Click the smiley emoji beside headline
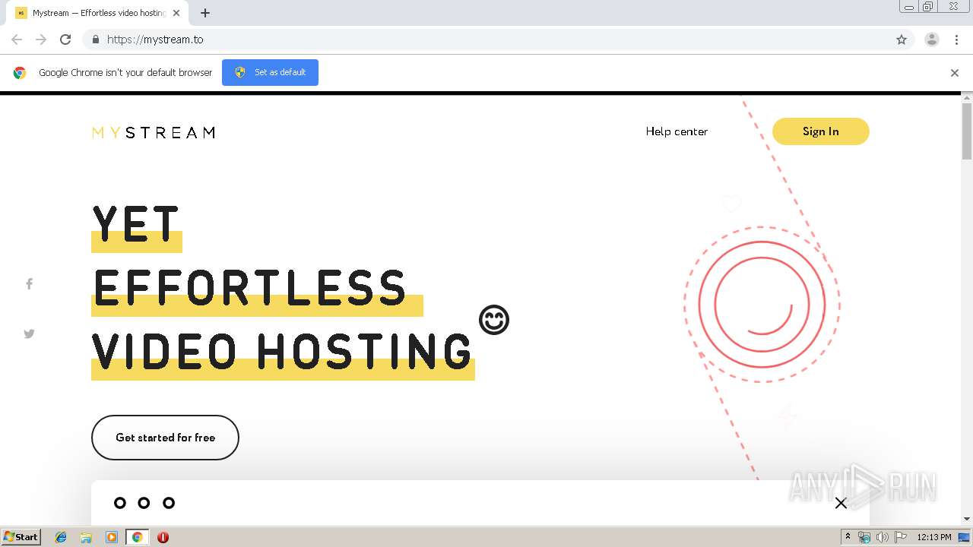This screenshot has width=973, height=547. (494, 320)
